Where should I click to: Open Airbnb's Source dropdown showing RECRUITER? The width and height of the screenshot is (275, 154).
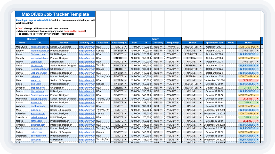[192, 54]
